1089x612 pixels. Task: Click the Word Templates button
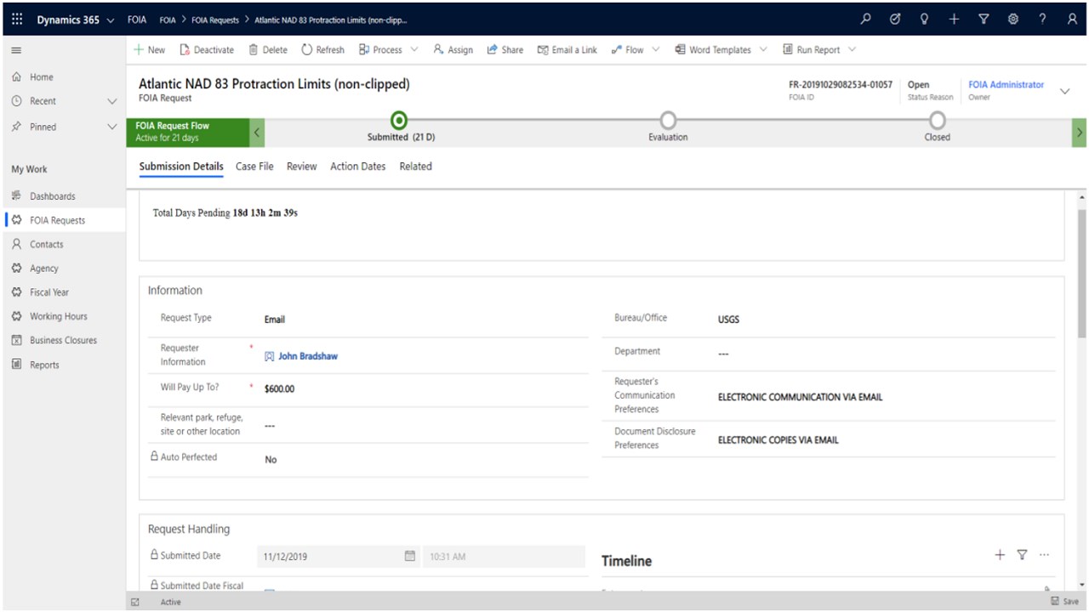point(713,50)
